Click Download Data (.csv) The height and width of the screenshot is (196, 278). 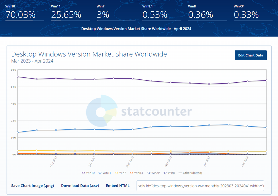(80, 185)
